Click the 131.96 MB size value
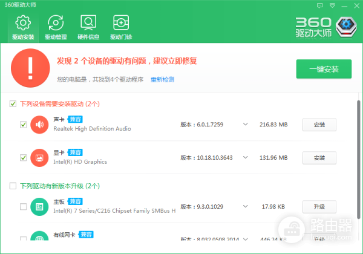Screen dimensions: 363x254 (x=273, y=157)
